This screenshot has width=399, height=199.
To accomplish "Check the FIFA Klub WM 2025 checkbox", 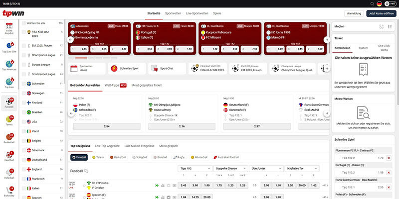I will tap(23, 32).
